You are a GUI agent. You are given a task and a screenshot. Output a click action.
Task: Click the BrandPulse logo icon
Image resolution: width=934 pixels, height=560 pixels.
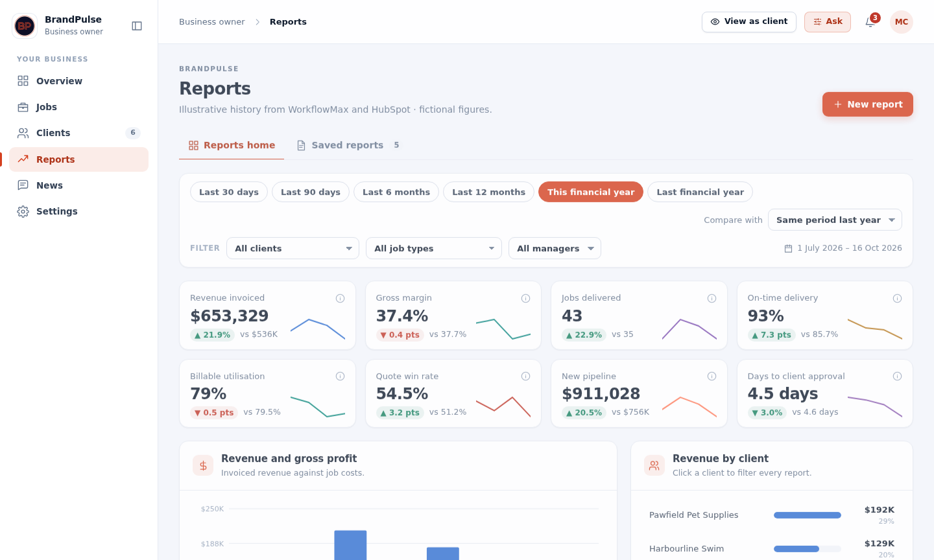pyautogui.click(x=25, y=26)
